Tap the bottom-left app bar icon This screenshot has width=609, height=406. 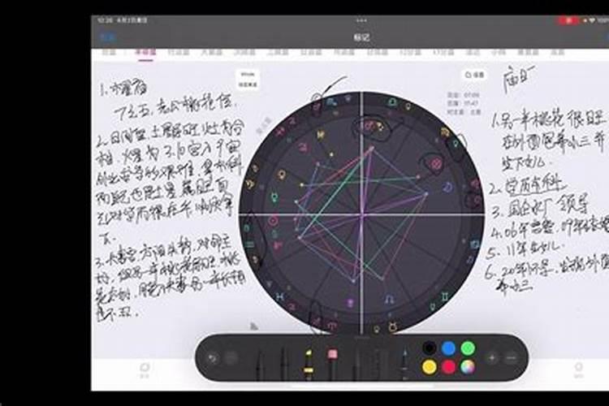pos(145,370)
